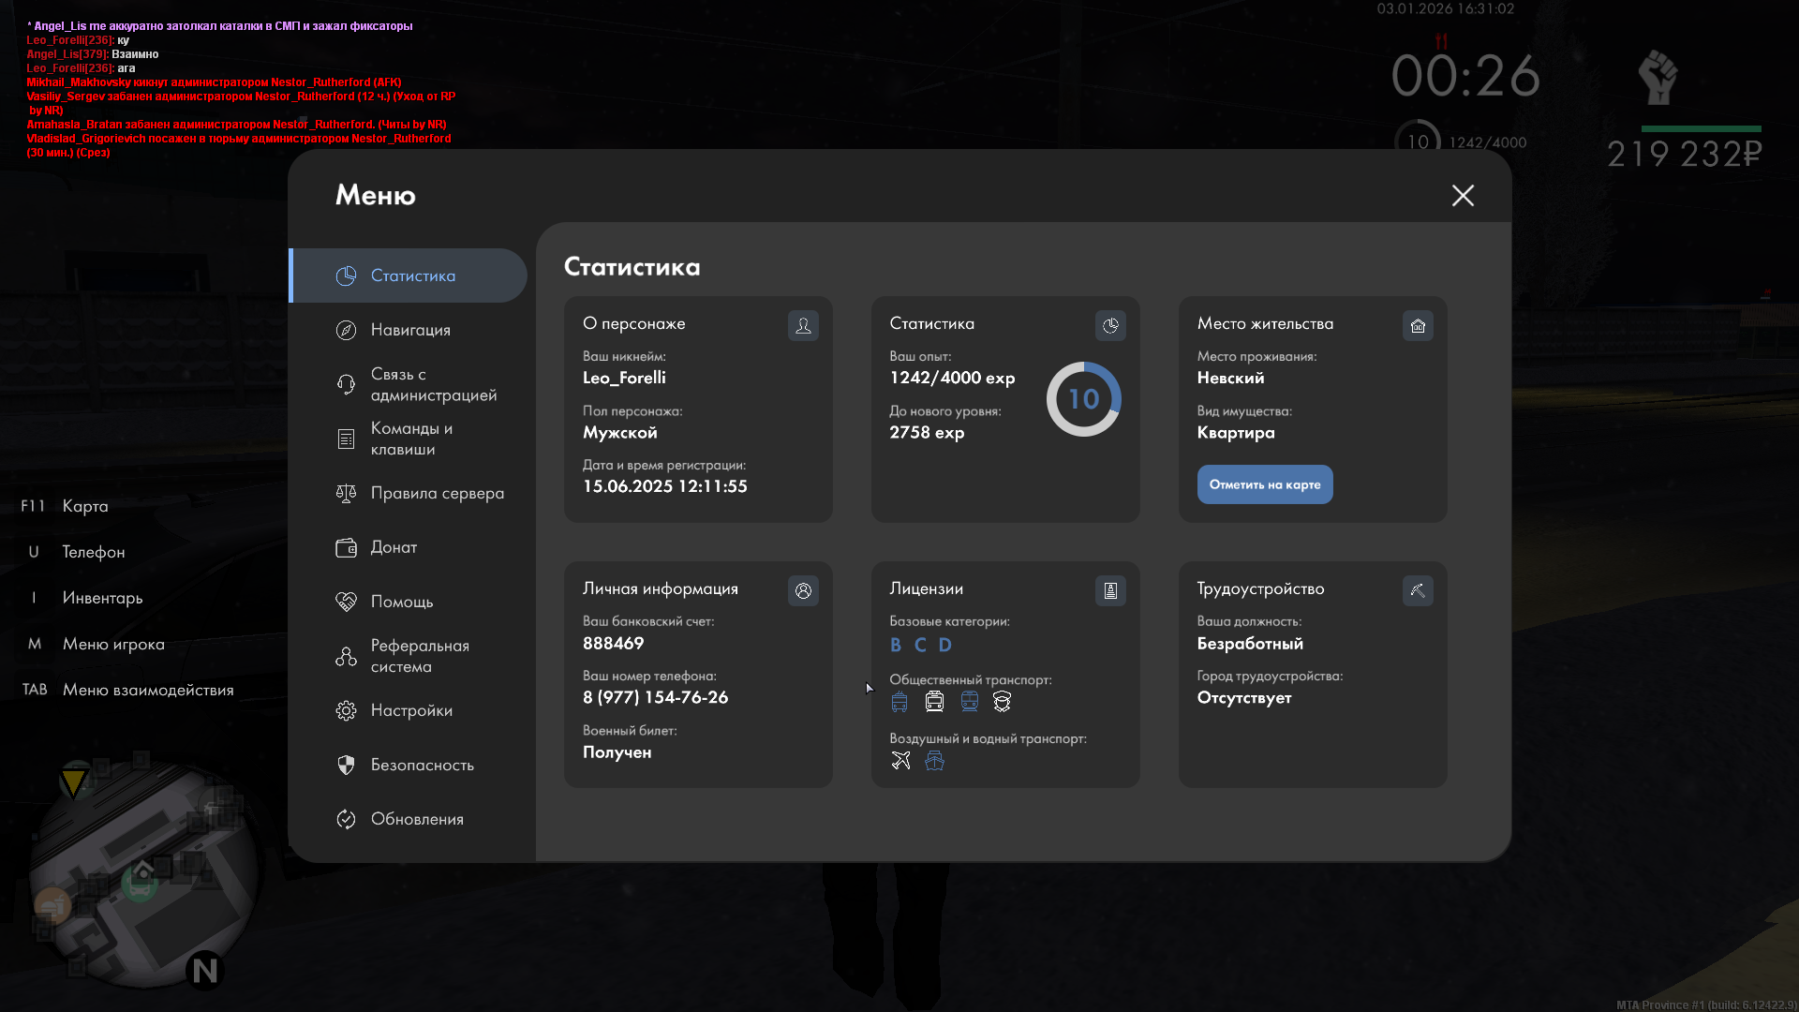
Task: Click the category B license letter
Action: [896, 645]
